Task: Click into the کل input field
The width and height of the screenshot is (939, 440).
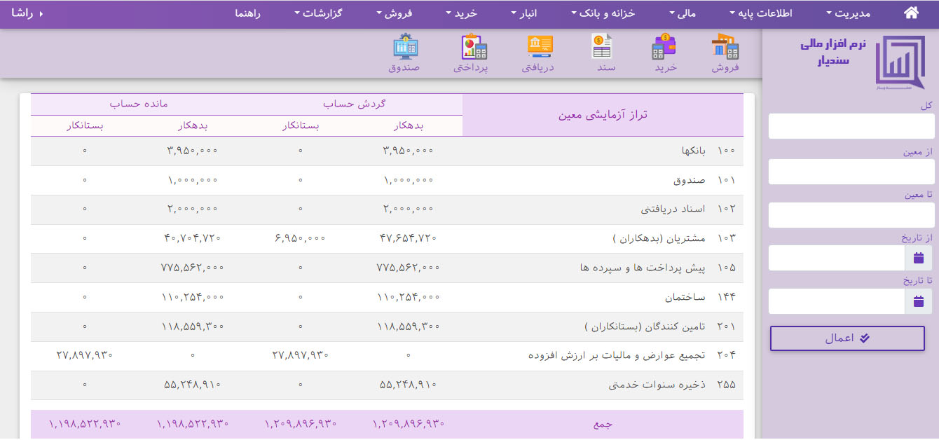Action: (851, 127)
